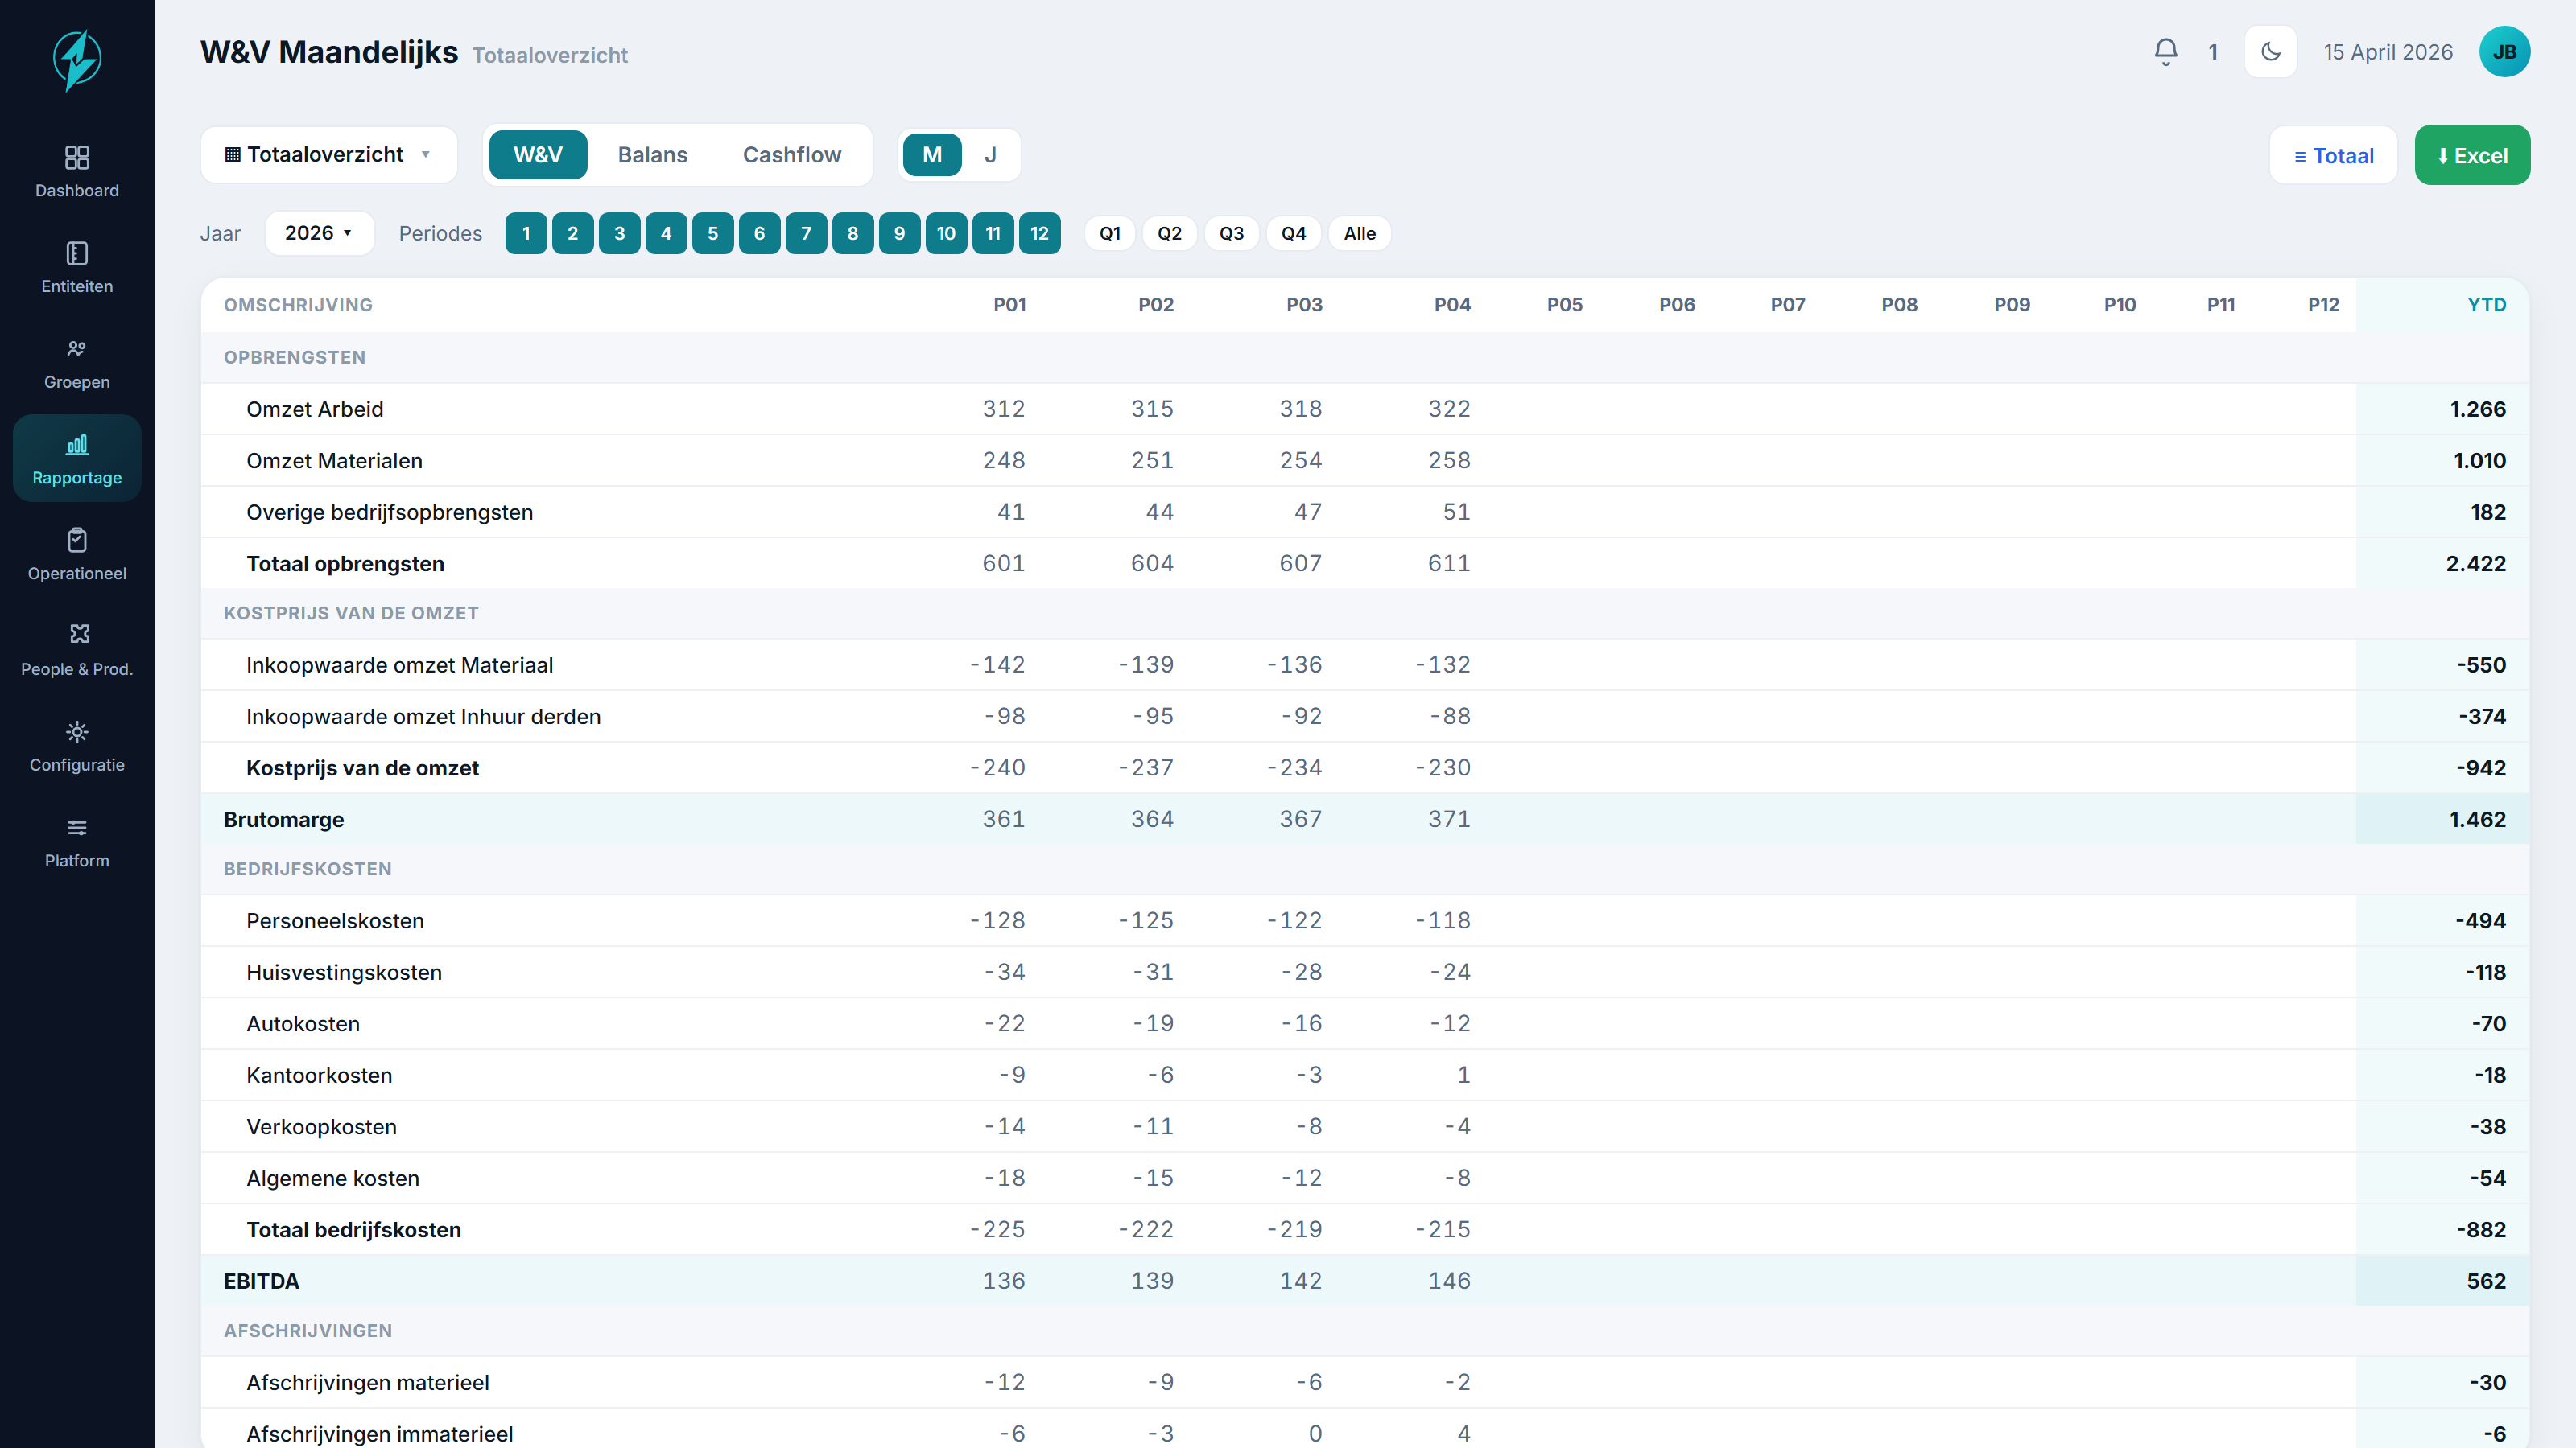The width and height of the screenshot is (2576, 1448).
Task: Open the Jaar 2026 dropdown
Action: pos(319,232)
